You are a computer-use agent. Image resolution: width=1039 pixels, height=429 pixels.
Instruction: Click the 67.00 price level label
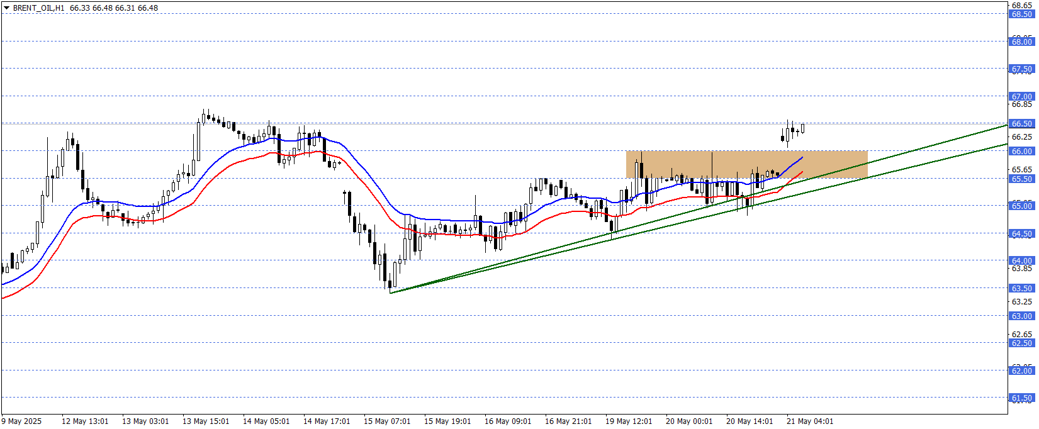tap(1021, 97)
